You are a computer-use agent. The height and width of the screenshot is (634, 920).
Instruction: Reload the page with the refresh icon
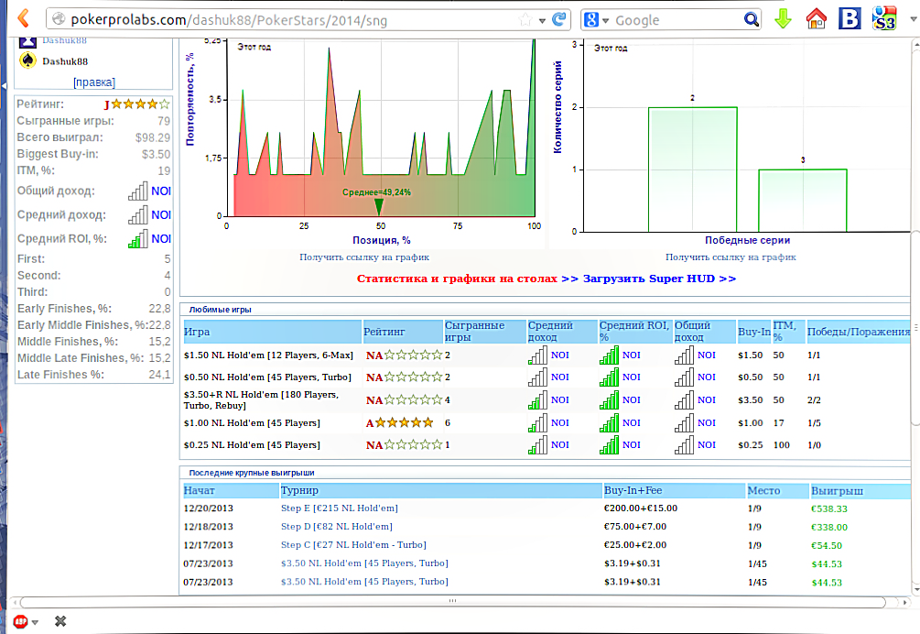point(559,19)
